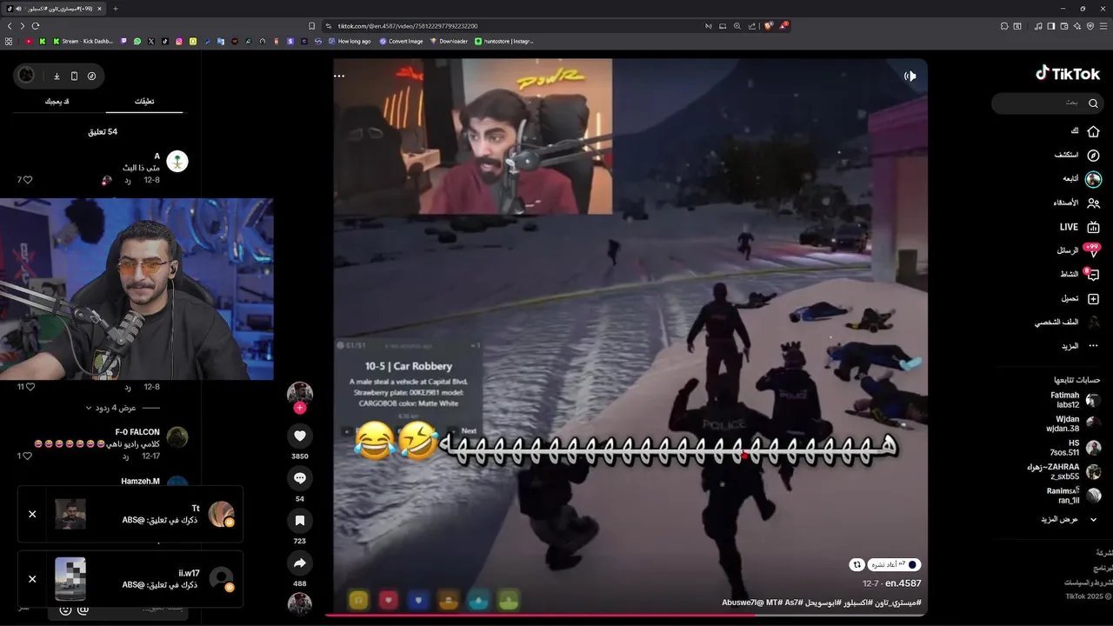Open the Twitch bookmark icon
This screenshot has width=1113, height=626.
[x=123, y=41]
